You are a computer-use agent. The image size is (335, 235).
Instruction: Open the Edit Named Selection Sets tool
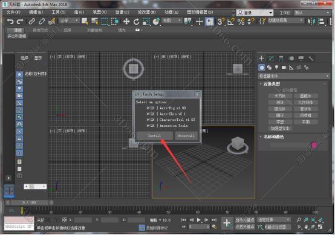click(262, 21)
